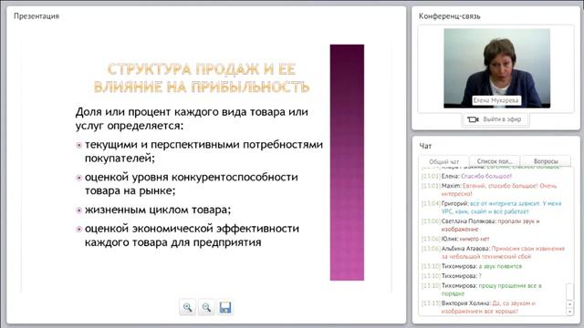Image resolution: width=584 pixels, height=328 pixels.
Task: Open the "Общий чат" tab
Action: tap(444, 162)
